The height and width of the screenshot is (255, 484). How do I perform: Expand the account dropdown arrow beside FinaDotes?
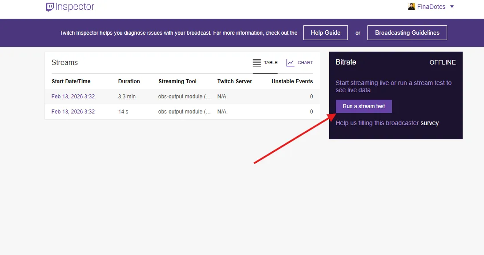point(452,7)
